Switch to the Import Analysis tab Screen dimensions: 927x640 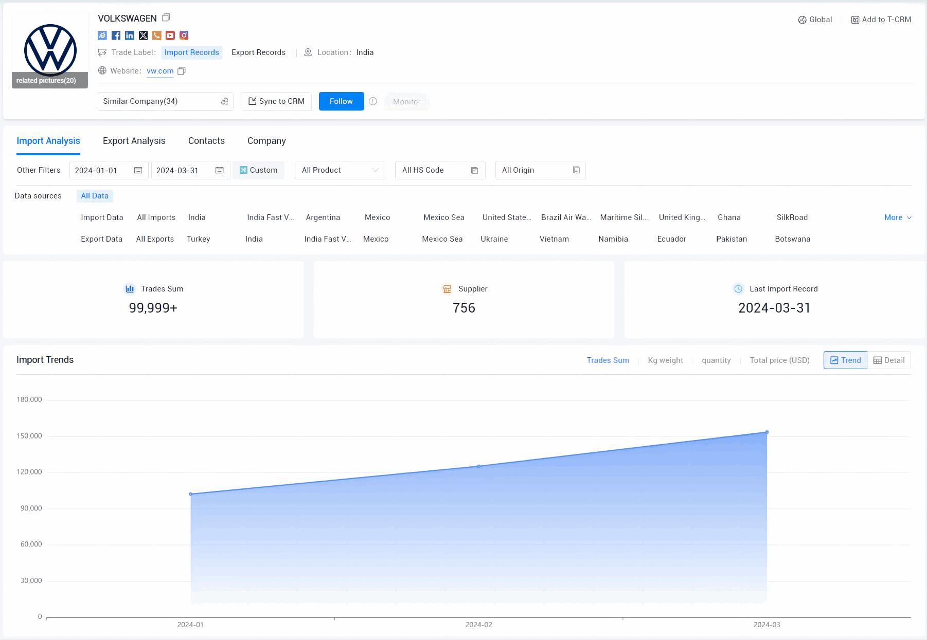48,141
